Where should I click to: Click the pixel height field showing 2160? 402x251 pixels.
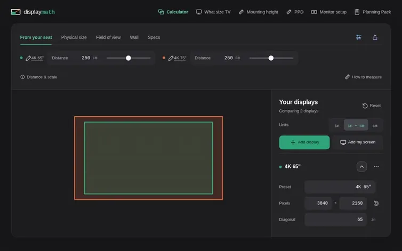pos(353,203)
